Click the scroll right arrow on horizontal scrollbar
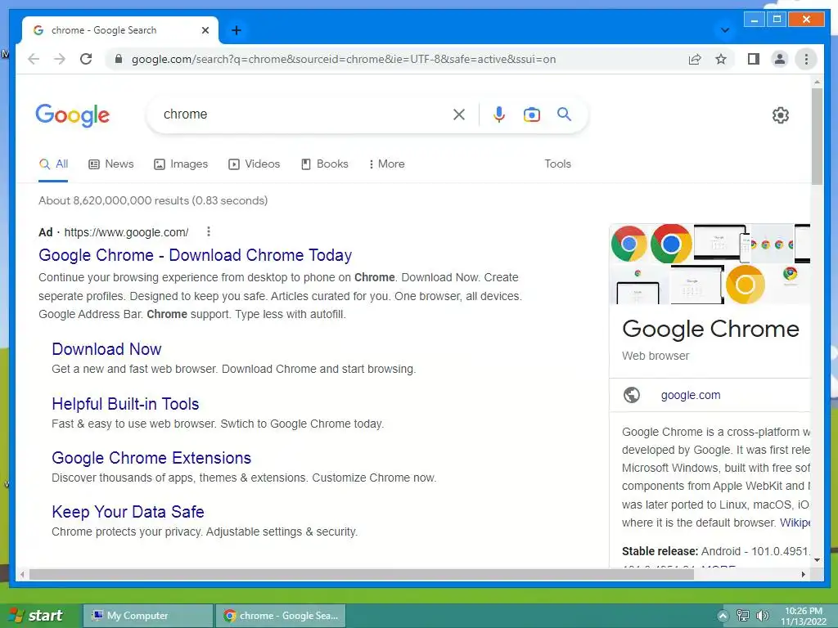838x628 pixels. click(x=803, y=575)
